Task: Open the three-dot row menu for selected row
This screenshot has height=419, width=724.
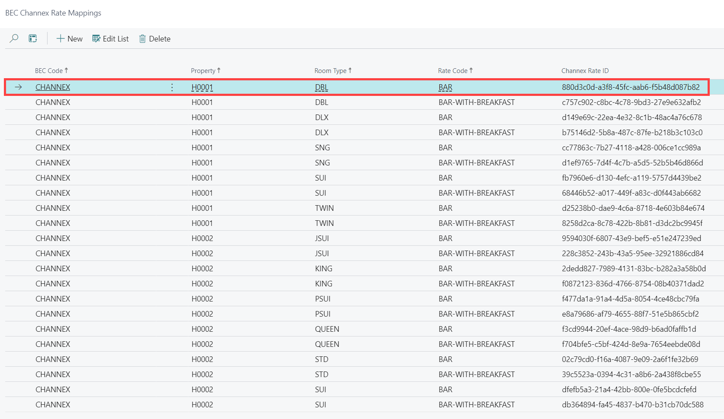Action: click(x=172, y=87)
